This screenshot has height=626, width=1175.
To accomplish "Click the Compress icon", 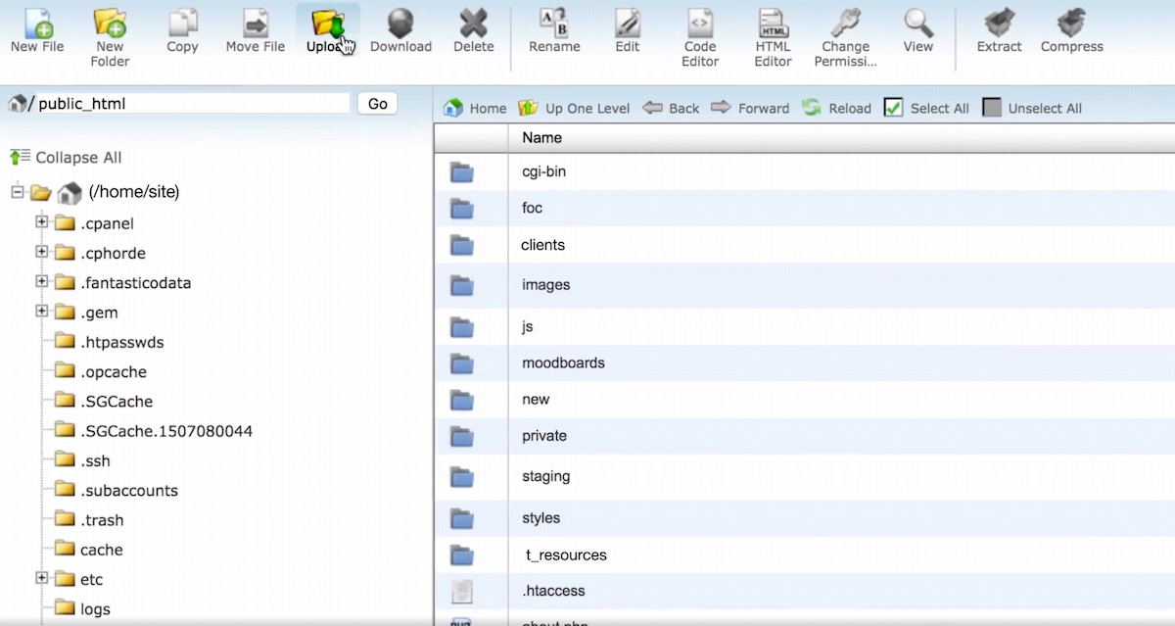I will click(1071, 29).
